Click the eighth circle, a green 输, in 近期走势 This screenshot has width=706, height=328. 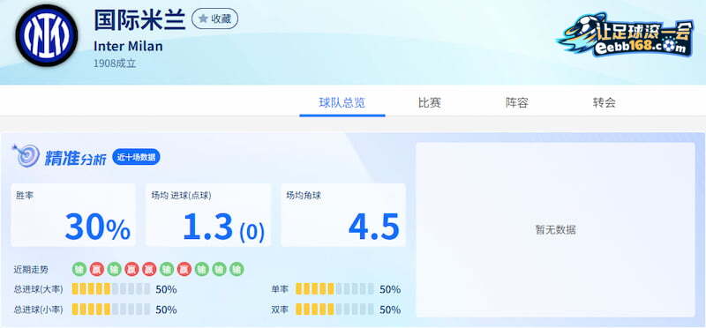click(202, 270)
